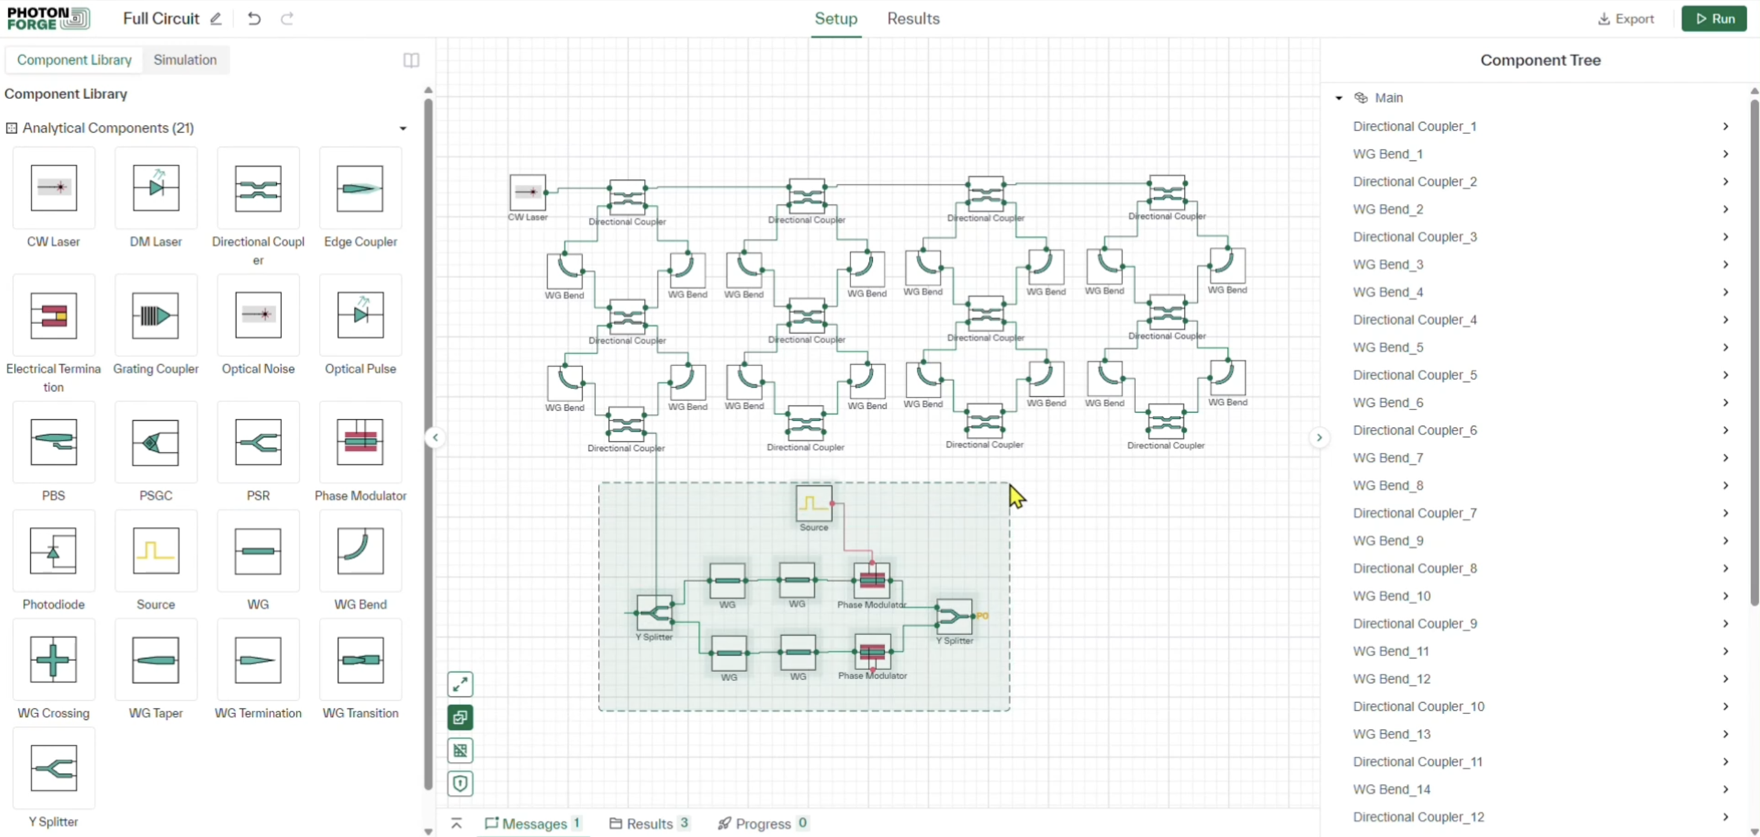Click the fit-to-view arrows icon on canvas
This screenshot has height=837, width=1760.
(x=460, y=683)
